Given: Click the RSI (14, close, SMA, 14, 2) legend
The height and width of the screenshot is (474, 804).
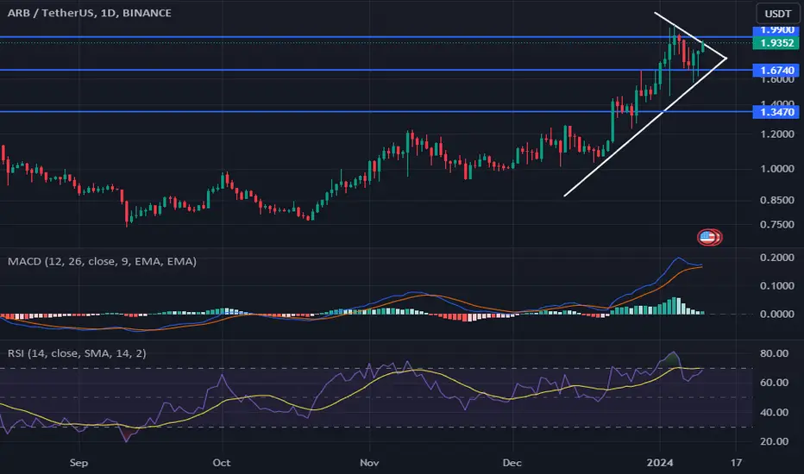Looking at the screenshot, I should [77, 353].
